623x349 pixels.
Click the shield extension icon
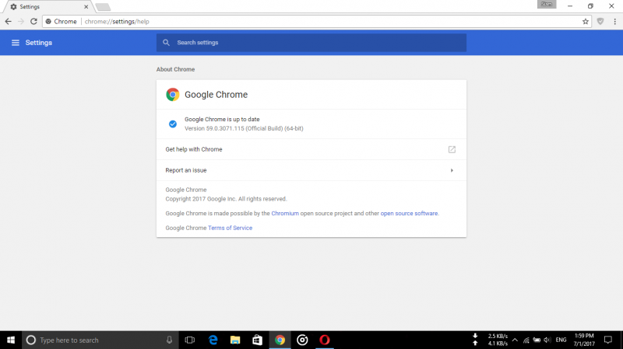(600, 22)
